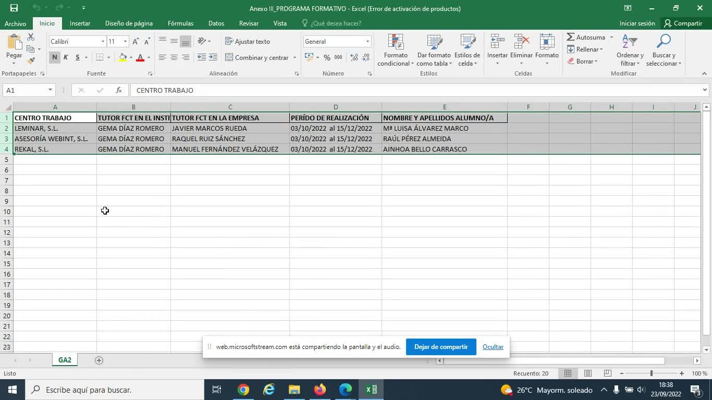Click the zoom slider in status bar
Image resolution: width=712 pixels, height=400 pixels.
[x=651, y=373]
